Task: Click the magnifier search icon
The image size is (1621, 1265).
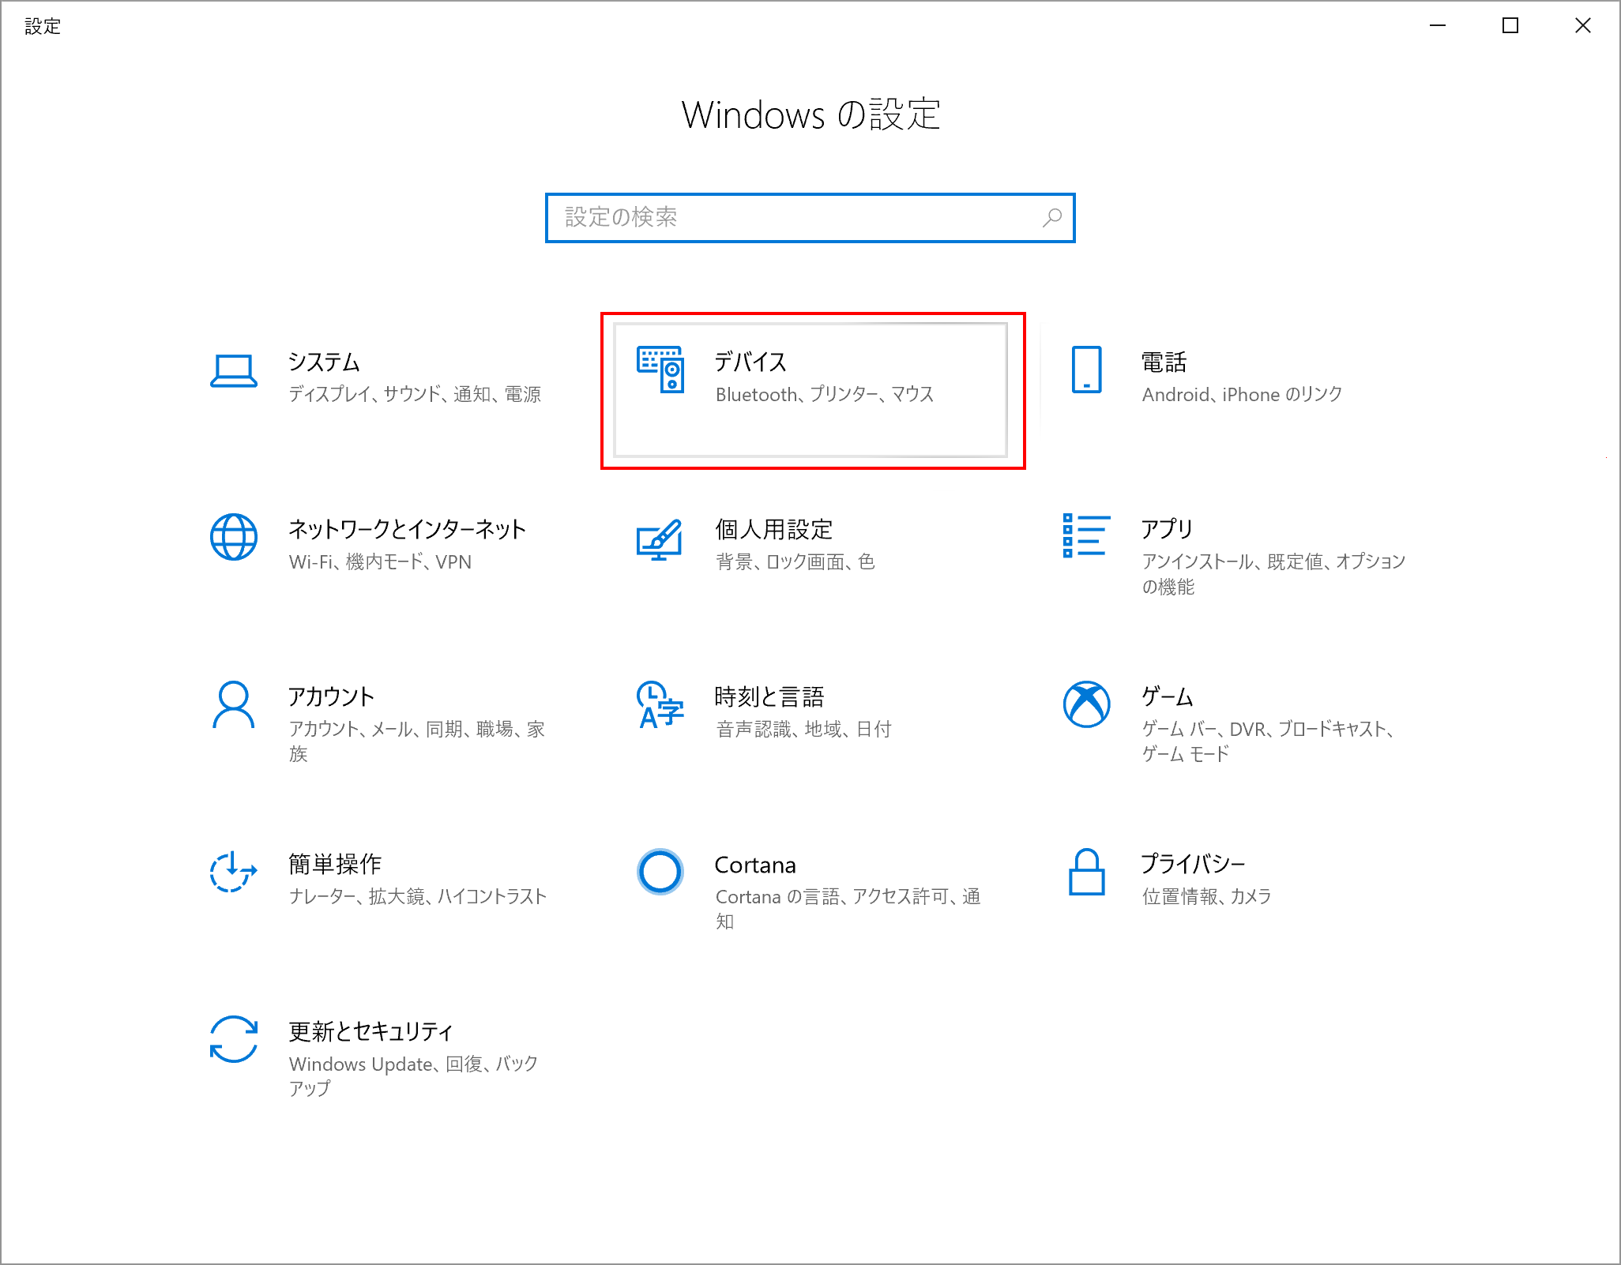Action: 1052,217
